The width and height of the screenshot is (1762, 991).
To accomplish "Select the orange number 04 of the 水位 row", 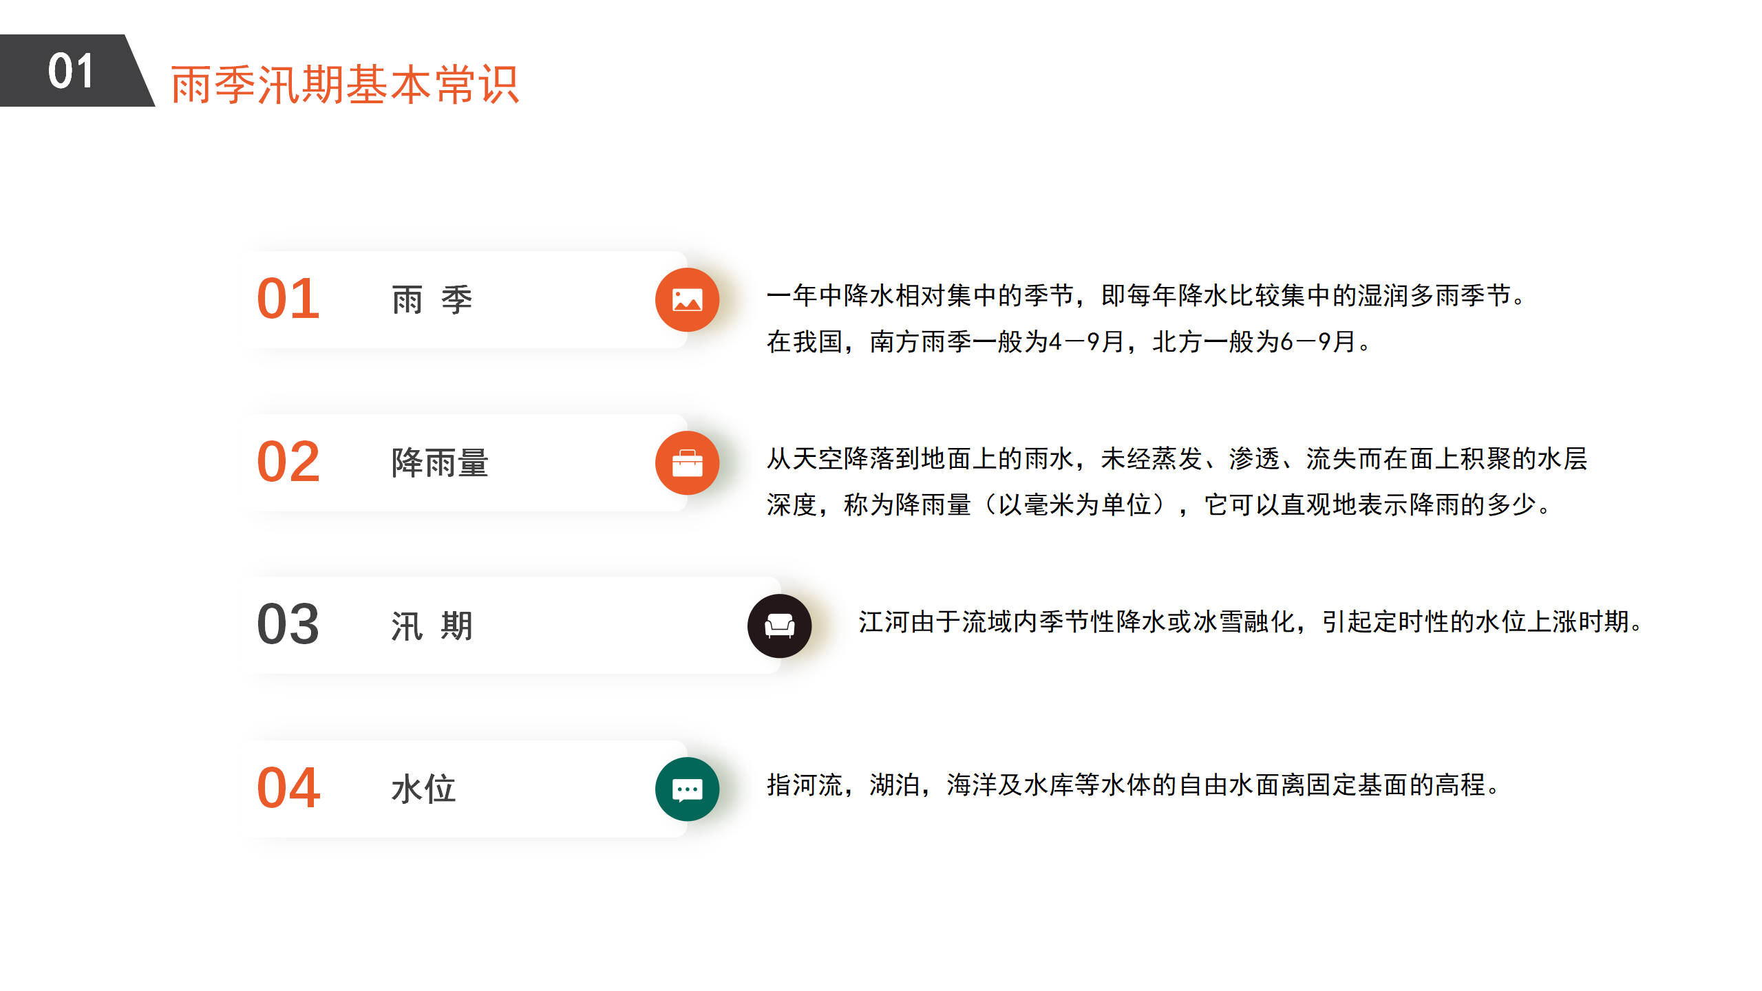I will point(288,788).
